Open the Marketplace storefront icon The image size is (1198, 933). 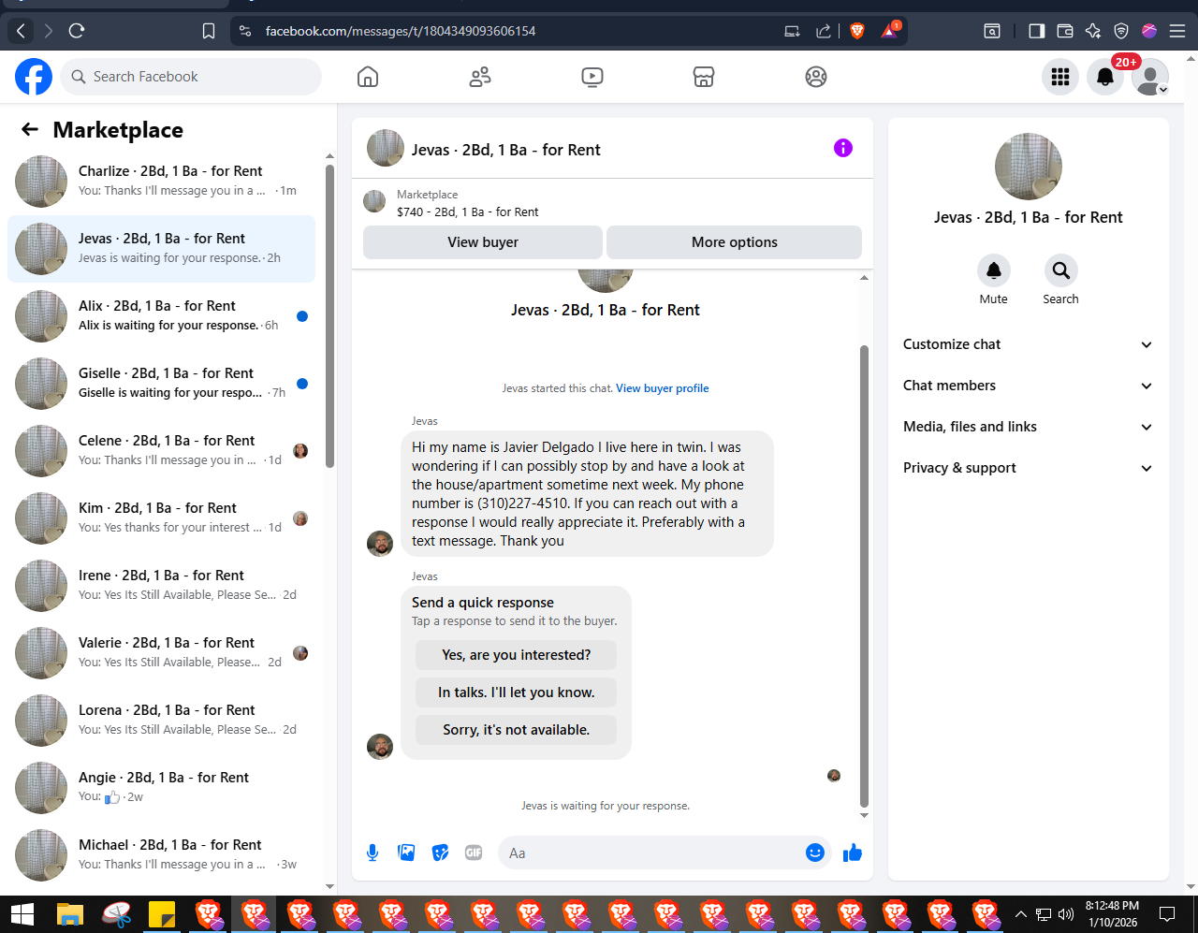(704, 77)
